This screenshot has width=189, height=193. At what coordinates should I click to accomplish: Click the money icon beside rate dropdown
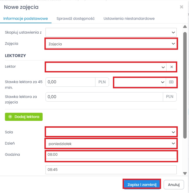tap(171, 82)
